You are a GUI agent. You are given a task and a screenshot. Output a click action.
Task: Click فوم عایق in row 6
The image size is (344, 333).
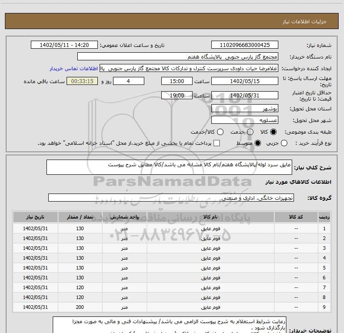(210, 278)
